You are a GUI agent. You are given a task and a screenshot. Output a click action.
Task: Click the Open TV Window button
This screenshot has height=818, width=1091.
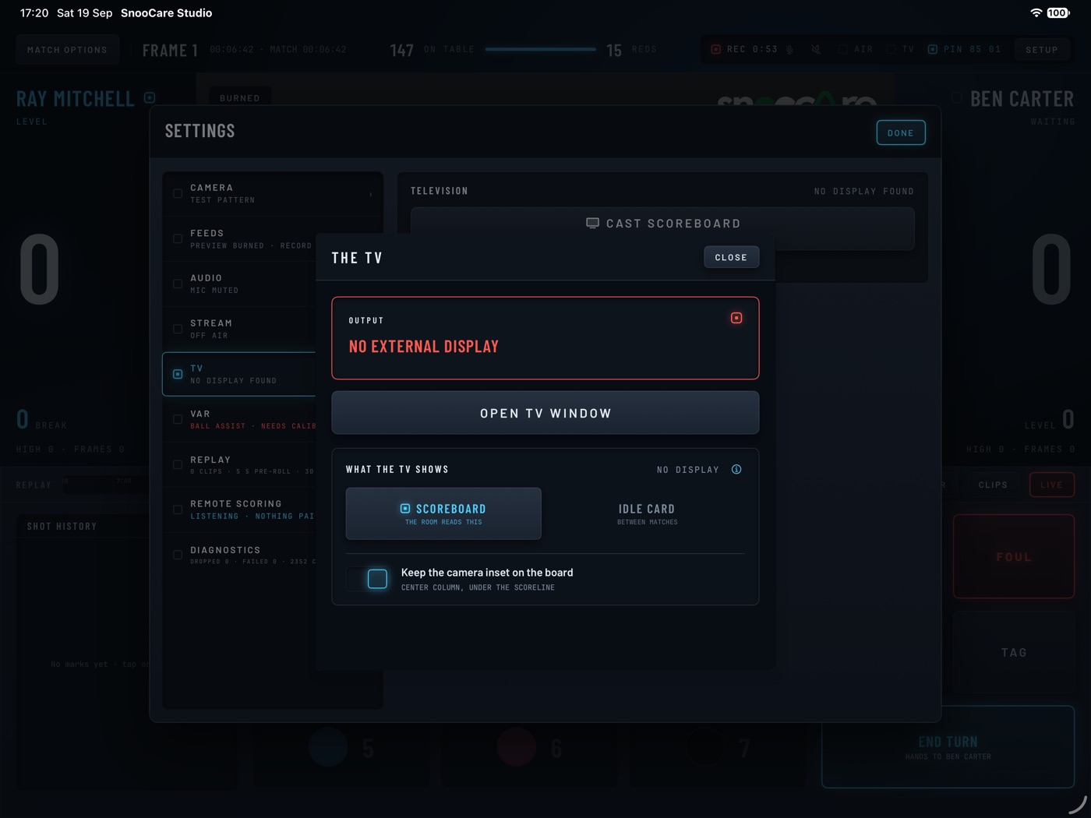coord(545,413)
